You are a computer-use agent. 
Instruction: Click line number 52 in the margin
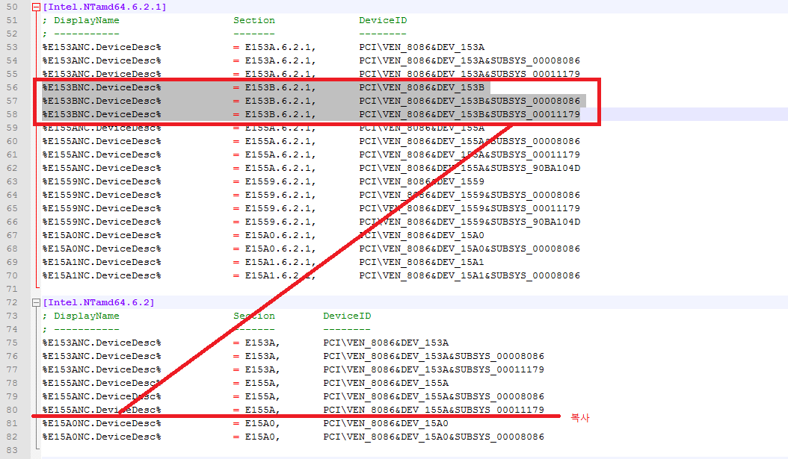12,34
